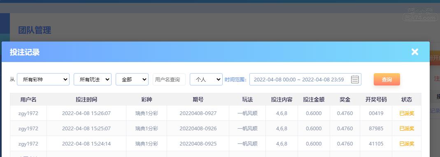The height and width of the screenshot is (157, 440).
Task: Select the 投注金额 column header
Action: [314, 99]
